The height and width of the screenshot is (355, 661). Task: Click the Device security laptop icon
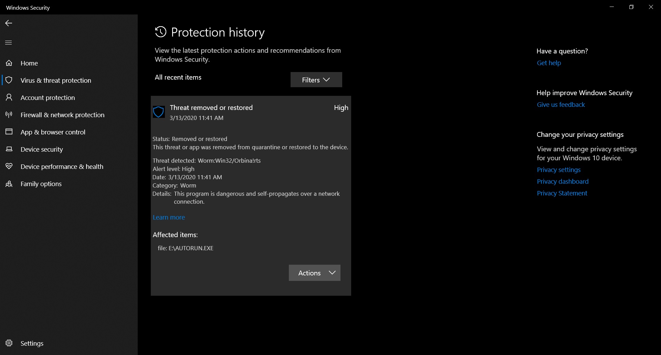pos(9,149)
